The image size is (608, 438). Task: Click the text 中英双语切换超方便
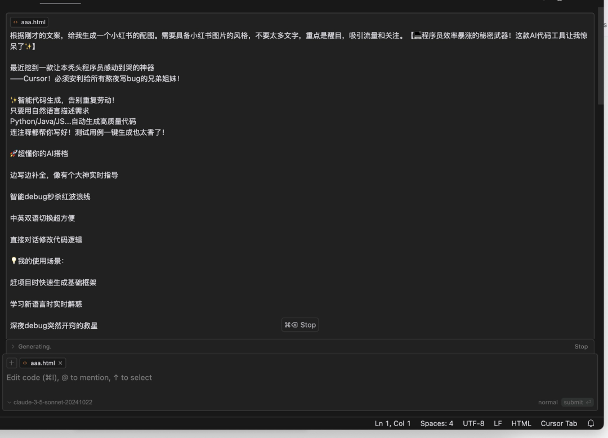42,218
